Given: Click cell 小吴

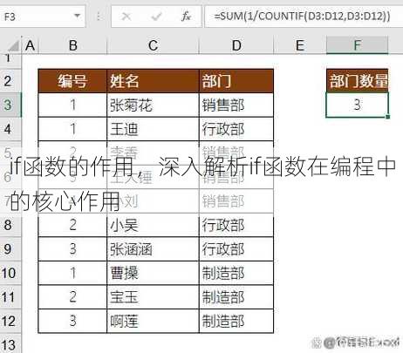Looking at the screenshot, I should (153, 225).
